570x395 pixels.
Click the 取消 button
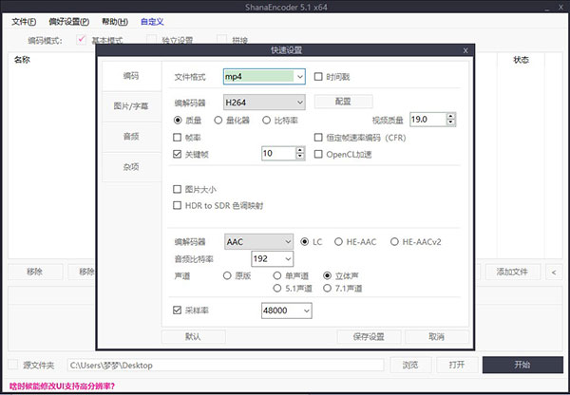tap(437, 337)
